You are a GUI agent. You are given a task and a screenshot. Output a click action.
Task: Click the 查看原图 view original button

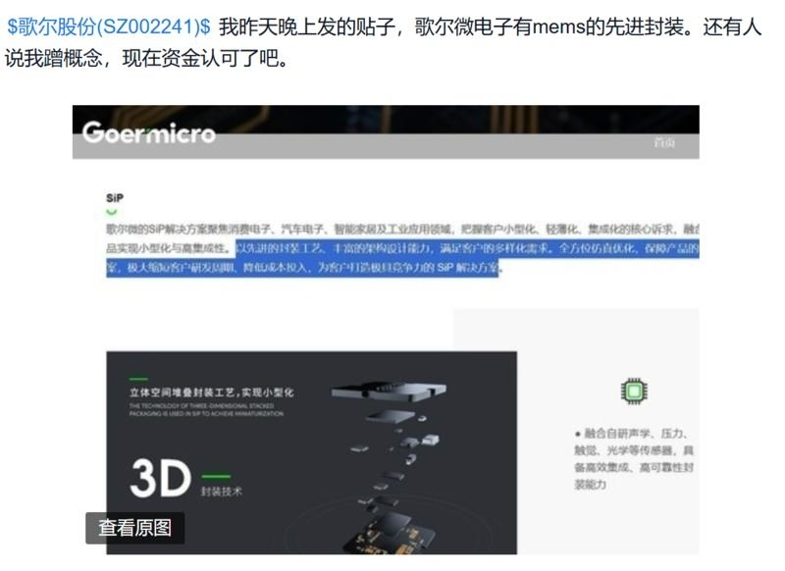pyautogui.click(x=135, y=528)
